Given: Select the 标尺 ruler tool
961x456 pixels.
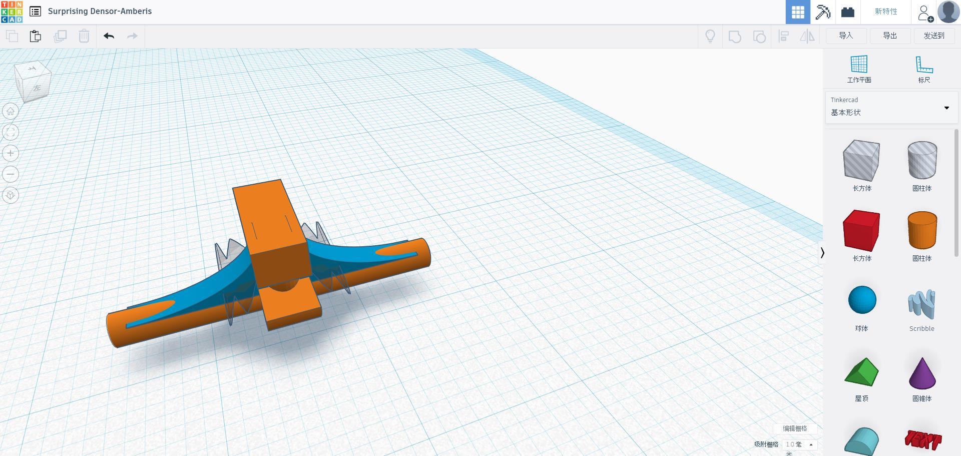Looking at the screenshot, I should pyautogui.click(x=924, y=69).
